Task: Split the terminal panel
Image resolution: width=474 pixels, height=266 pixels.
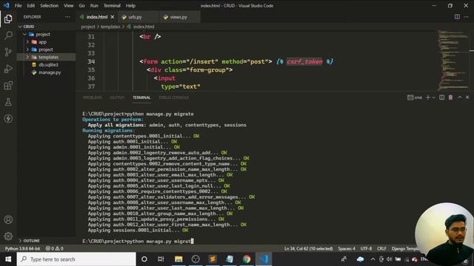Action: (441, 98)
